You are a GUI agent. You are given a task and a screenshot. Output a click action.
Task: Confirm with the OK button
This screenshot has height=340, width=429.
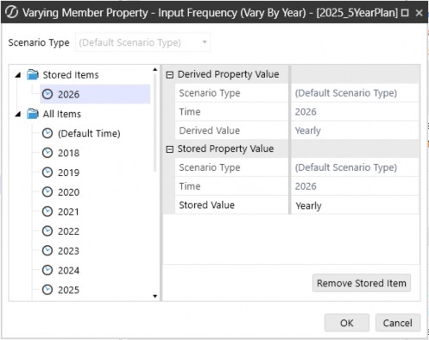(x=347, y=323)
